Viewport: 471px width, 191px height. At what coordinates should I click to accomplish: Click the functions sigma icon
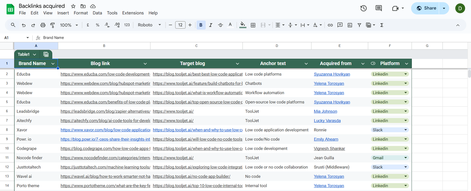click(x=382, y=25)
